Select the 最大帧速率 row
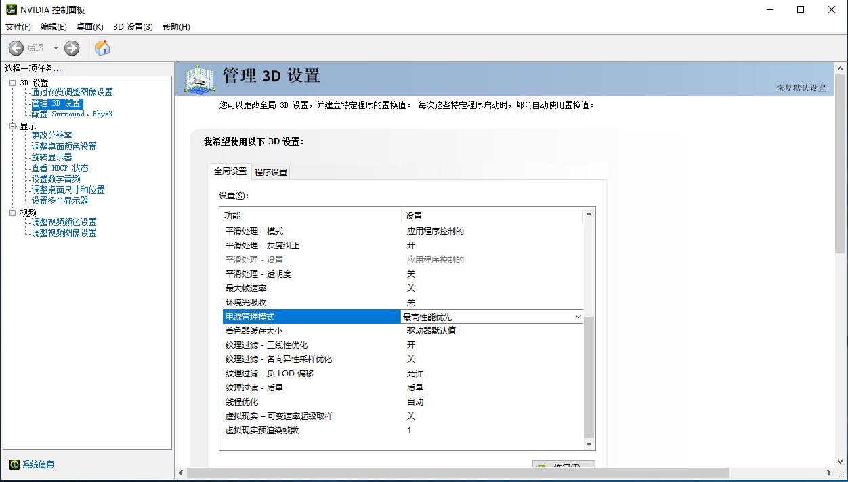Viewport: 848px width, 482px height. pyautogui.click(x=402, y=288)
